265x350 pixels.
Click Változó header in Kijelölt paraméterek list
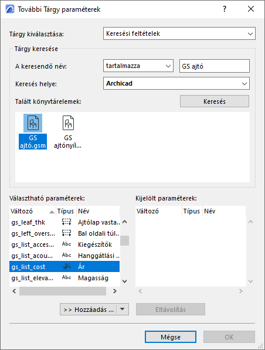click(158, 211)
